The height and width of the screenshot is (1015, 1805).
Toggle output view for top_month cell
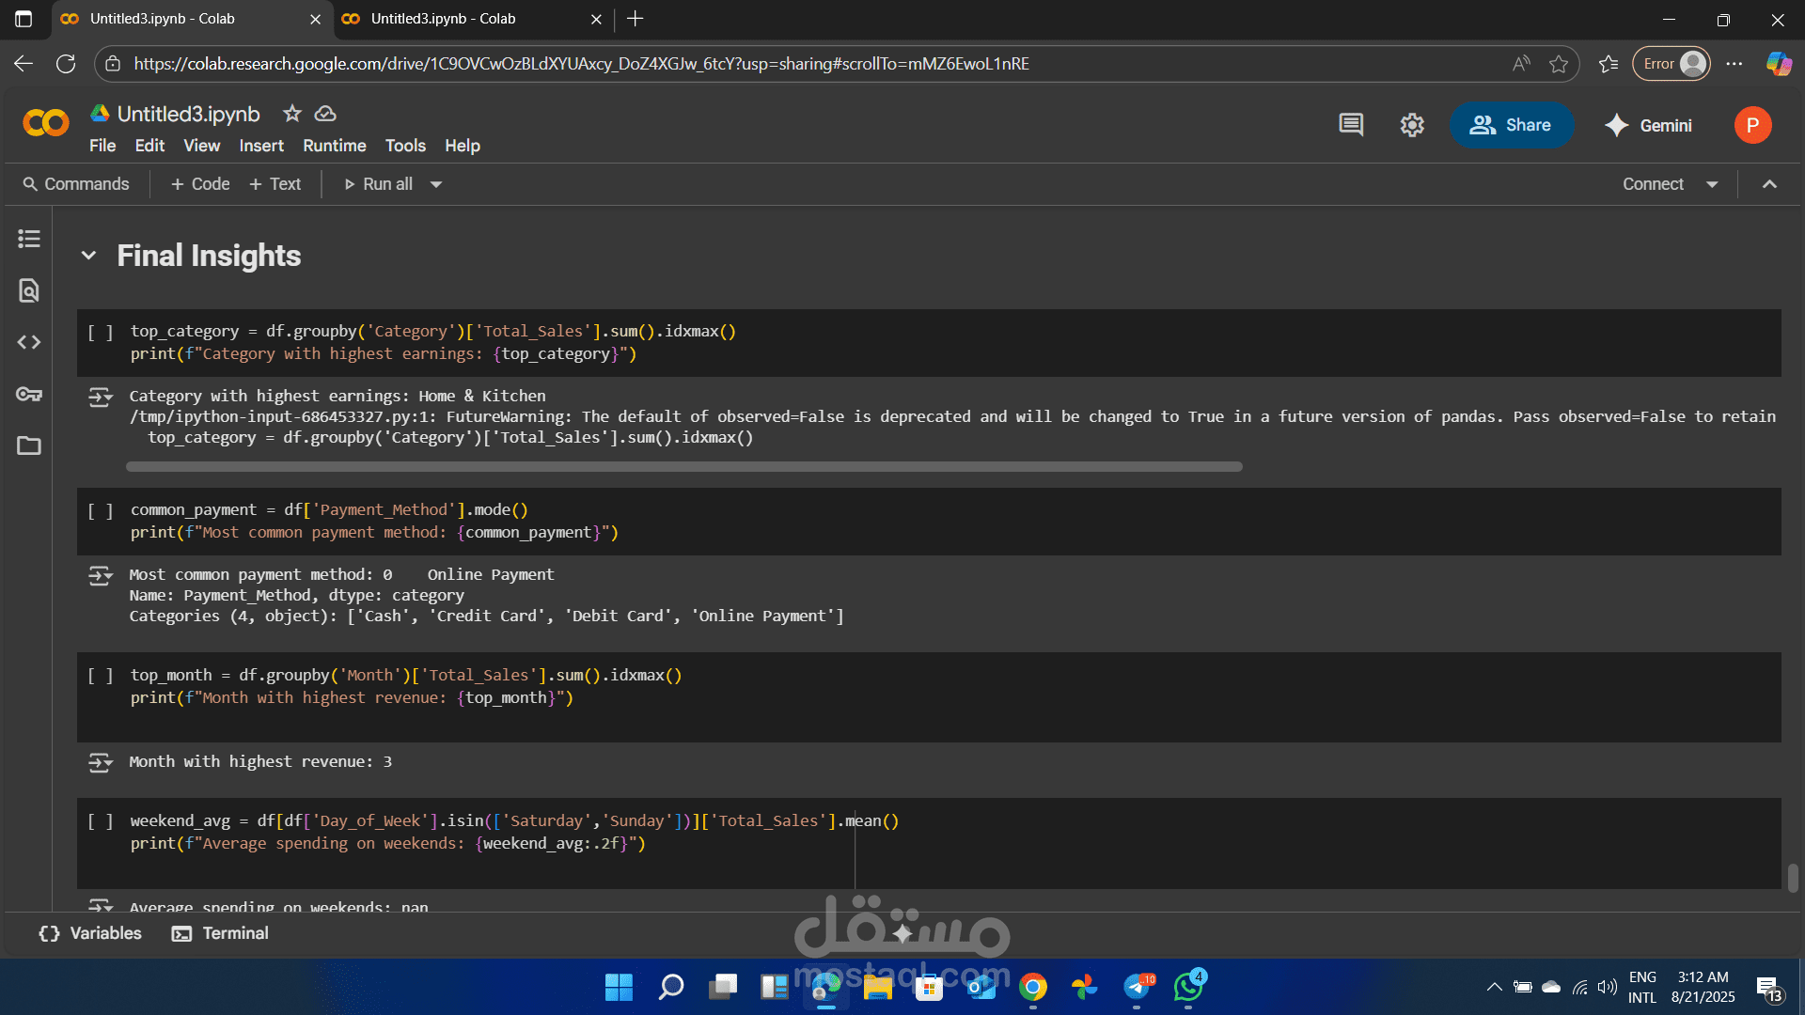point(101,762)
